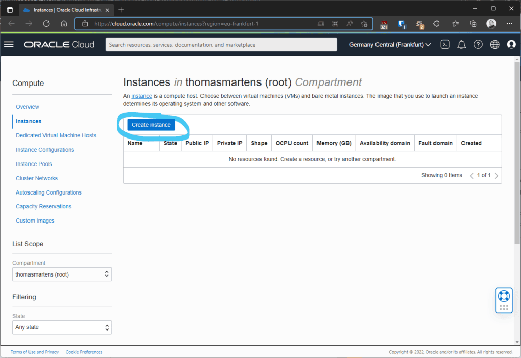This screenshot has height=358, width=521.
Task: Open Custom Images in Compute sidebar
Action: tap(35, 221)
